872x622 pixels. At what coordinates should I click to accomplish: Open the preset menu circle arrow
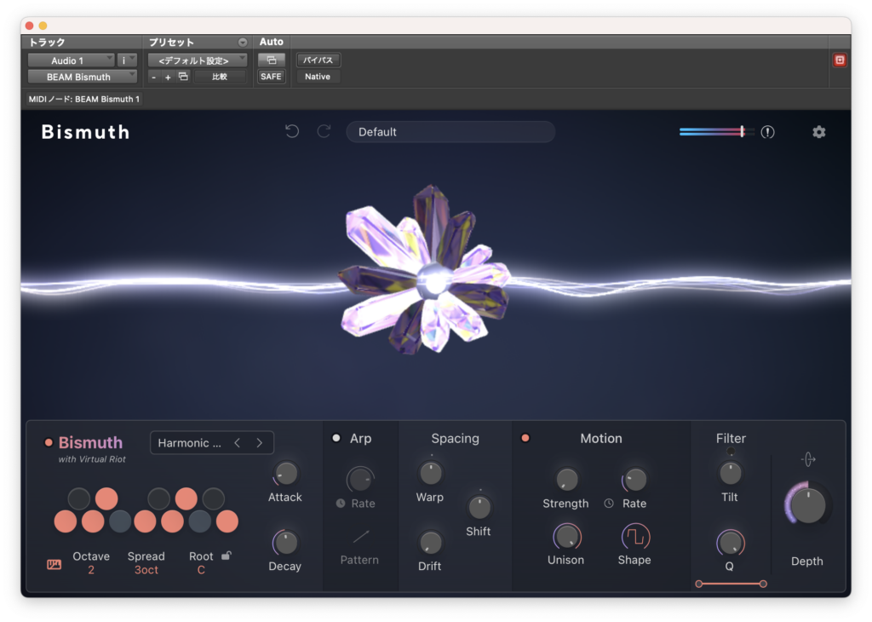point(243,43)
